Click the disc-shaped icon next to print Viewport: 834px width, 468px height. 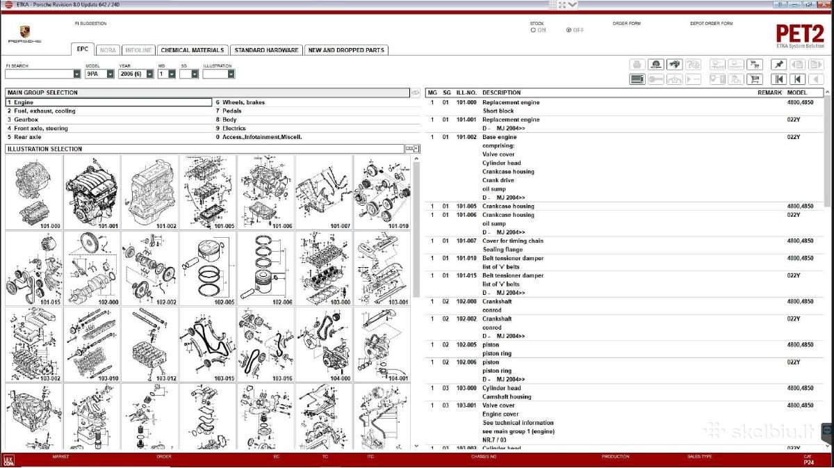coord(655,64)
